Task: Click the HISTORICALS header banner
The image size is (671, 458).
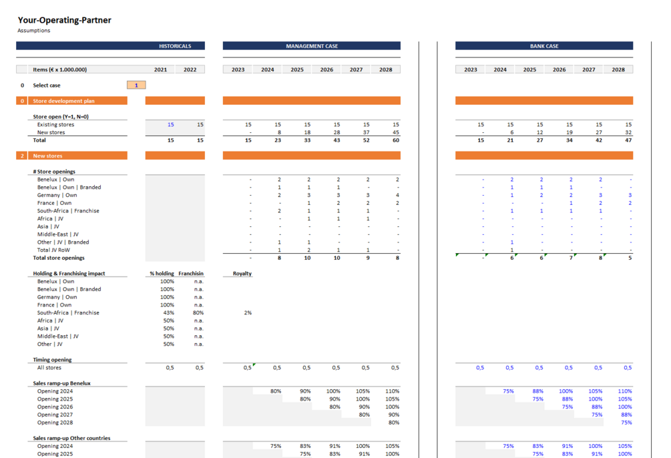Action: 175,46
